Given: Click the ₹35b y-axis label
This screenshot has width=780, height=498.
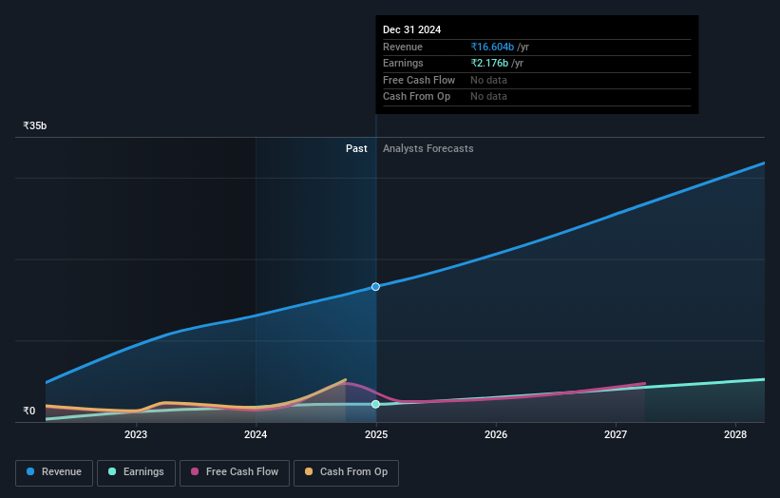Looking at the screenshot, I should pyautogui.click(x=35, y=125).
